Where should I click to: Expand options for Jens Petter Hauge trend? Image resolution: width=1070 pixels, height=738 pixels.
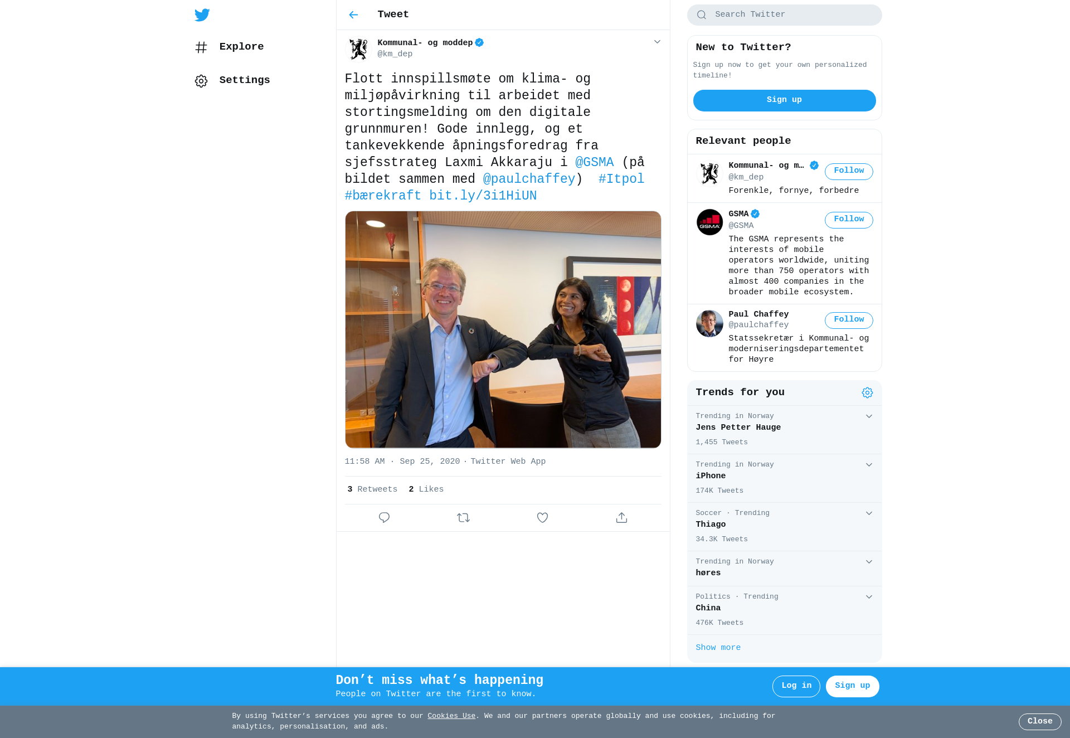click(869, 416)
